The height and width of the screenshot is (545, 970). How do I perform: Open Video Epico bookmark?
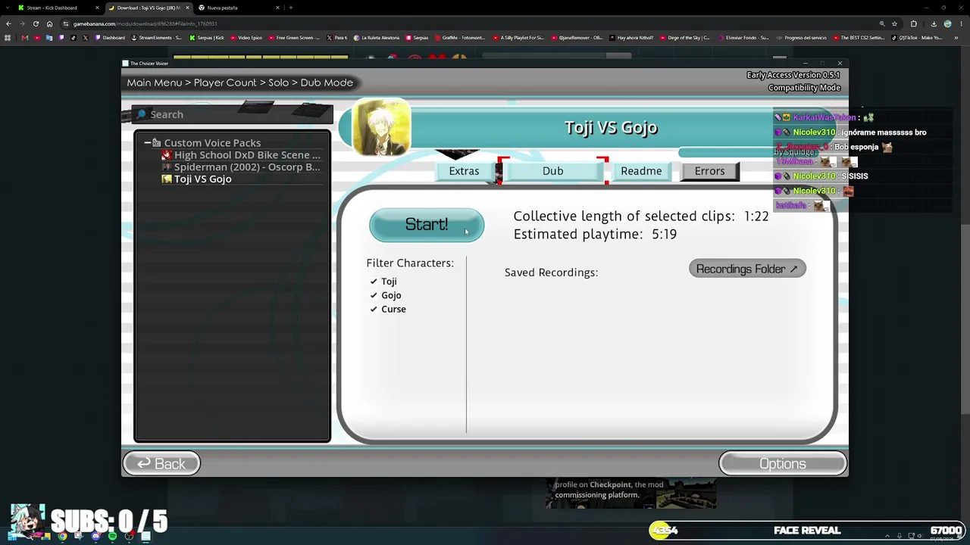click(x=246, y=37)
